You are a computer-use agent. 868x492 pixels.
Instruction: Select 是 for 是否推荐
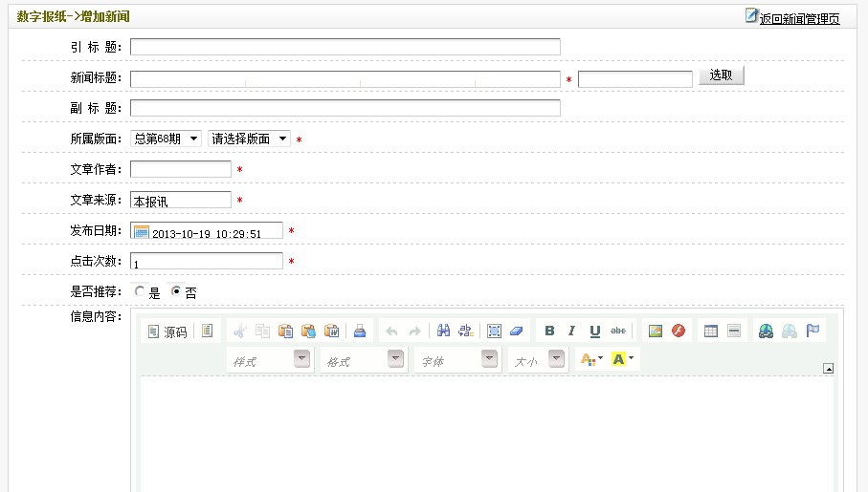tap(140, 290)
